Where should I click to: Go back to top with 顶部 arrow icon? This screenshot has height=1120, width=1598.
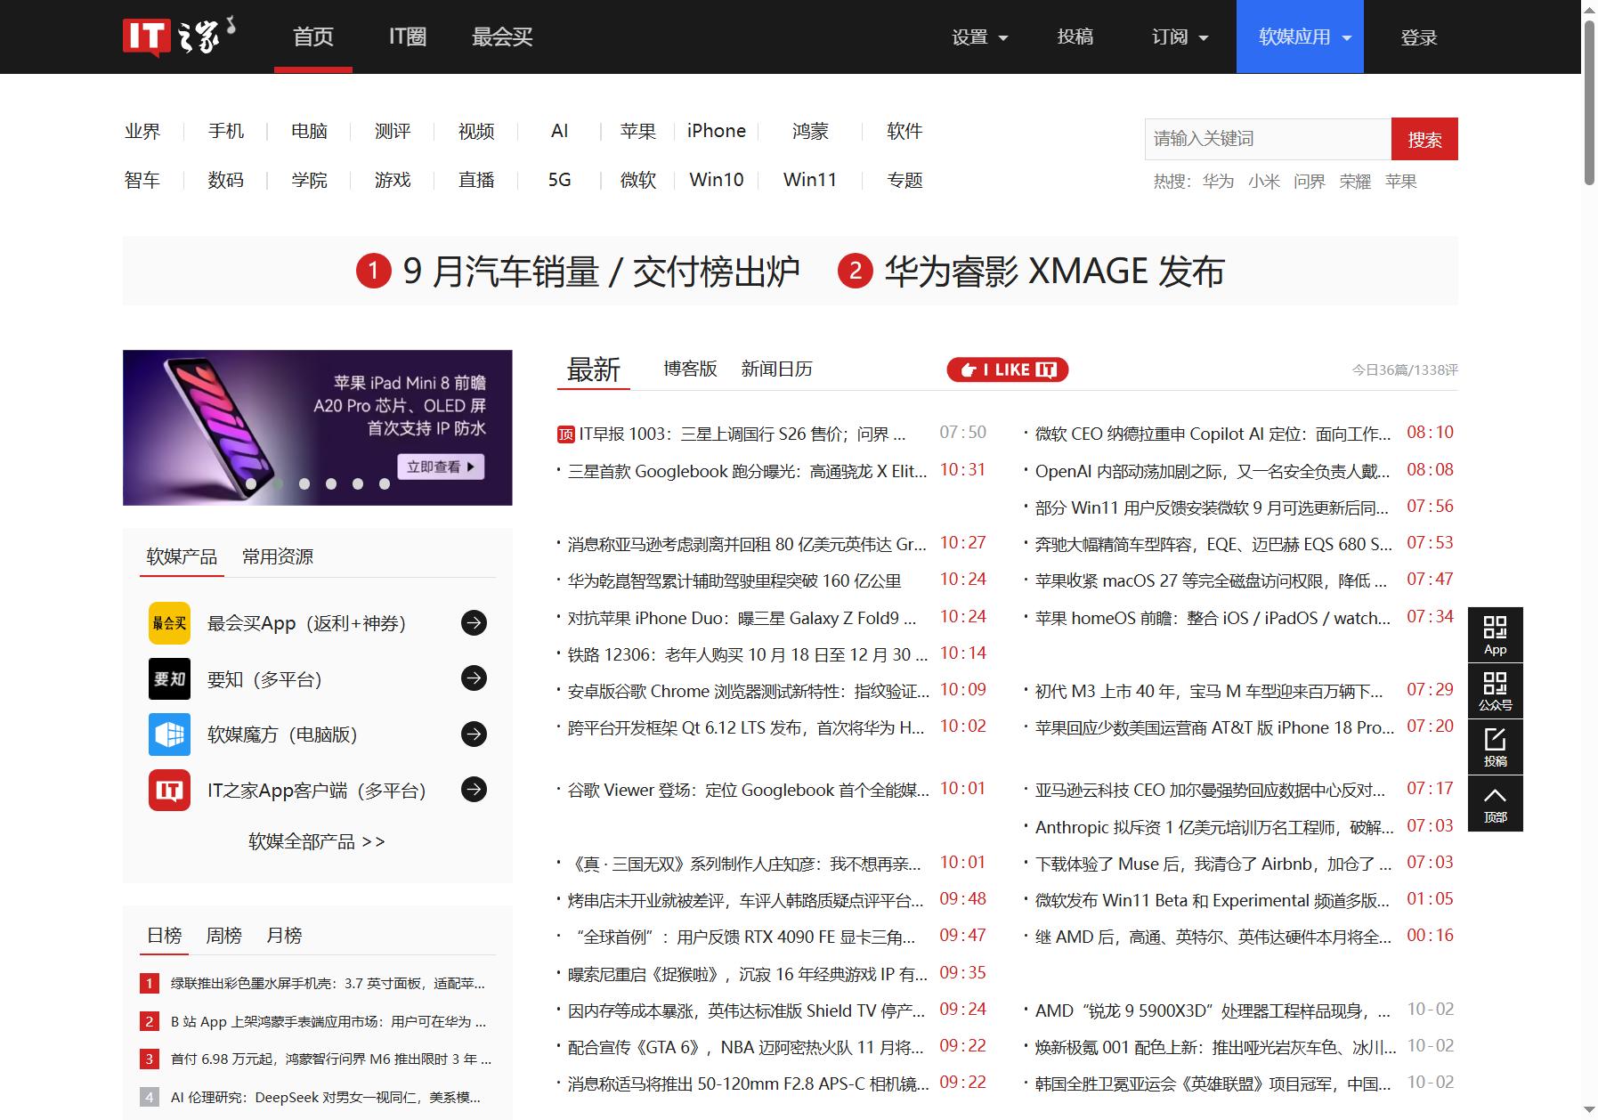[x=1495, y=803]
